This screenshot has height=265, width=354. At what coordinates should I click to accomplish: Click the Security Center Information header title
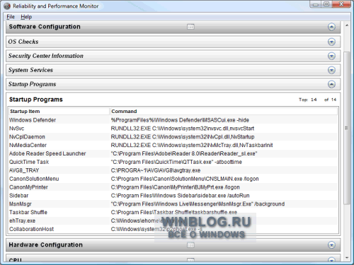tap(46, 56)
